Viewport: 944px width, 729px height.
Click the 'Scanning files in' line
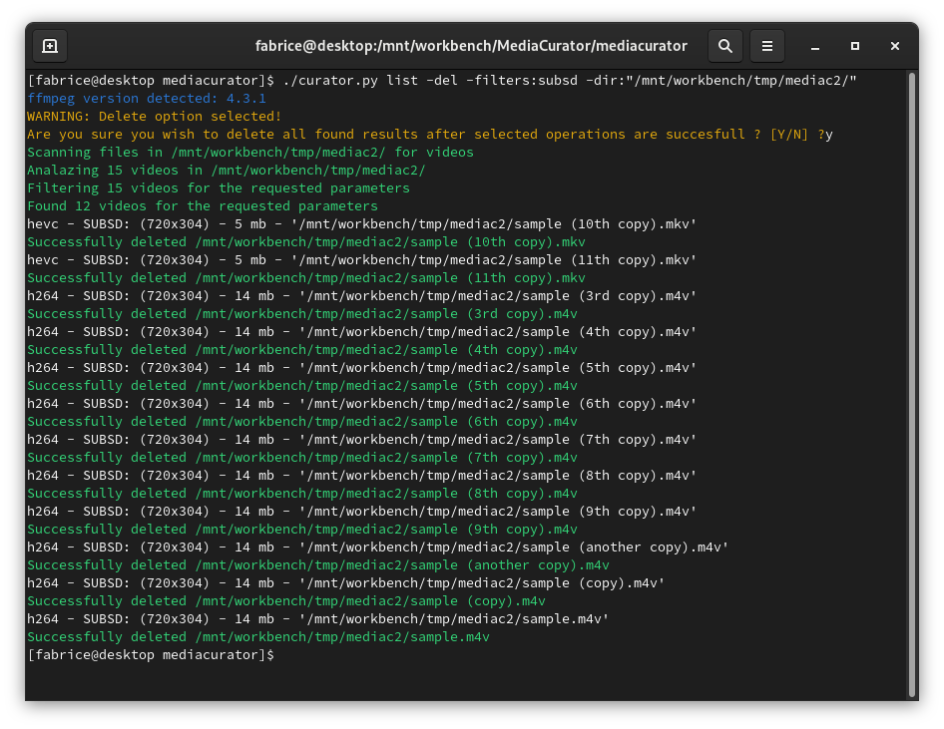coord(249,153)
